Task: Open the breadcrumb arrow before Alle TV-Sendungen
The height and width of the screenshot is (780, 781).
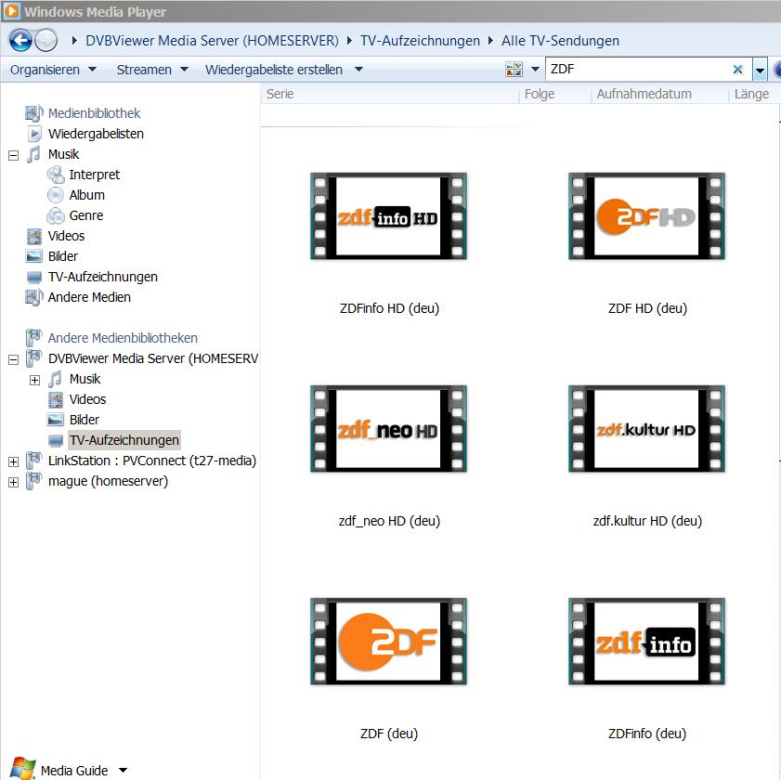Action: point(490,40)
